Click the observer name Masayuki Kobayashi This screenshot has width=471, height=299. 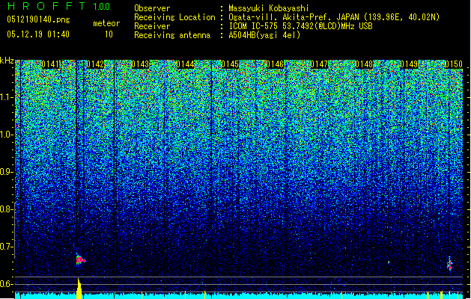click(x=269, y=8)
